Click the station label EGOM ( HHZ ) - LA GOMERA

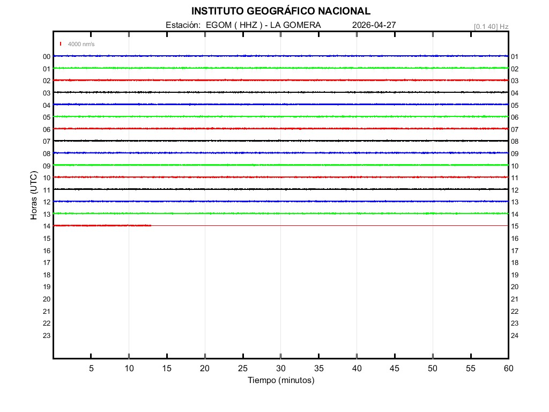coord(243,25)
